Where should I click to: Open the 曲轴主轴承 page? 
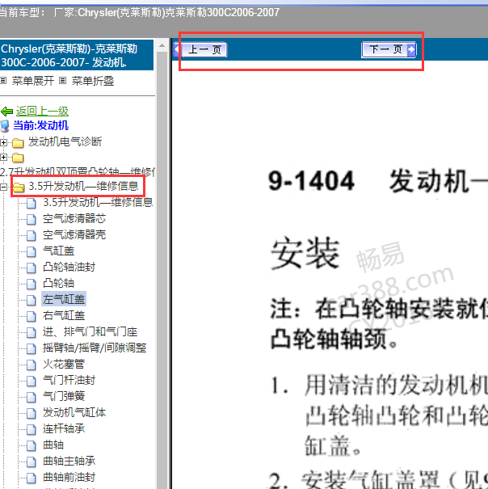pos(69,462)
